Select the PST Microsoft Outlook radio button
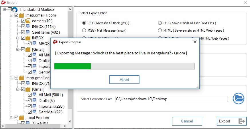 click(x=84, y=23)
